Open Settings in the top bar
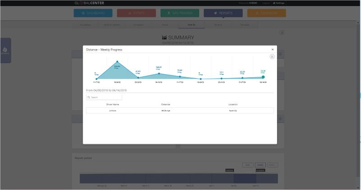This screenshot has height=190, width=361. coord(279,3)
